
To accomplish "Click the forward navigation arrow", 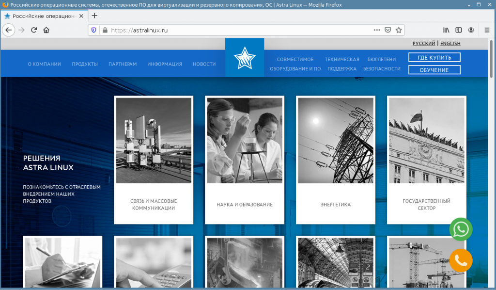I will coord(21,30).
